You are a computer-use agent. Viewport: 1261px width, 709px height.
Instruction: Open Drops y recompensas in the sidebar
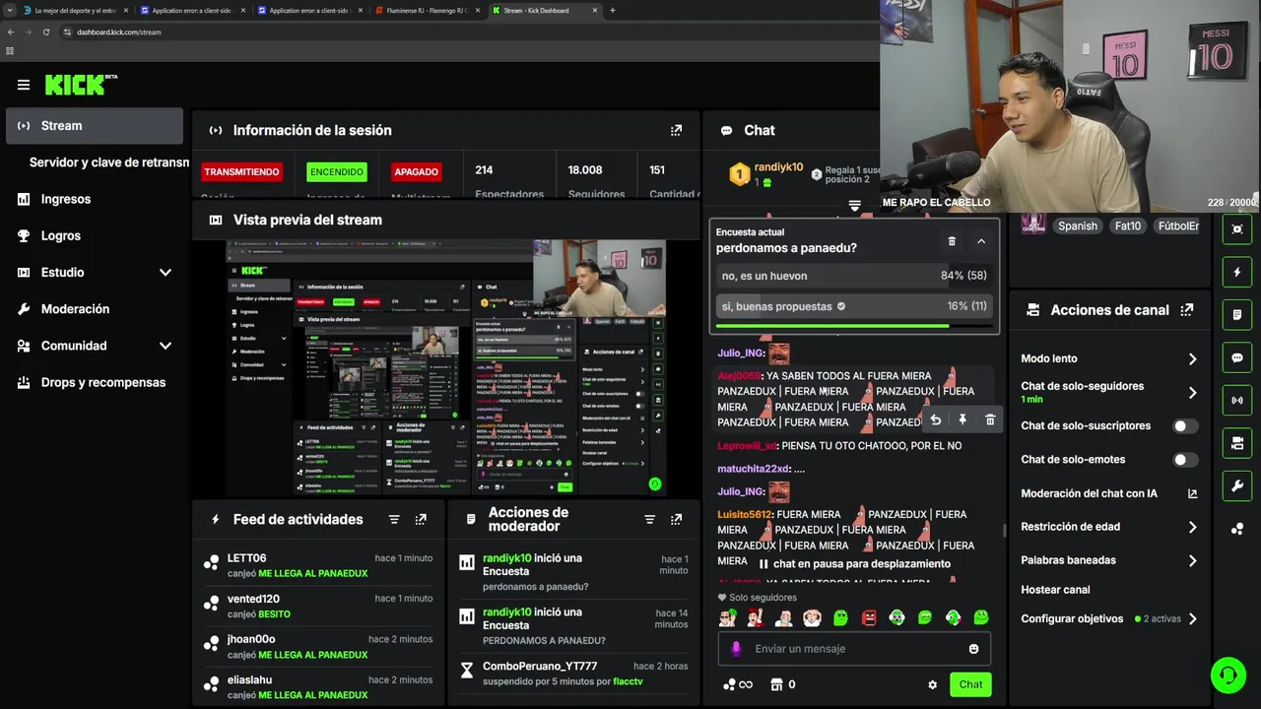click(95, 382)
